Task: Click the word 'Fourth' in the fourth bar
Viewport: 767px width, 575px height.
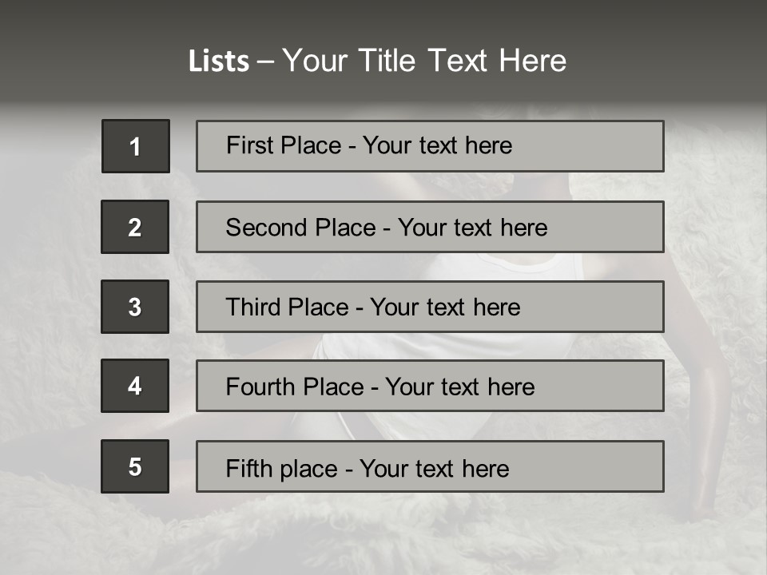Action: click(x=260, y=387)
